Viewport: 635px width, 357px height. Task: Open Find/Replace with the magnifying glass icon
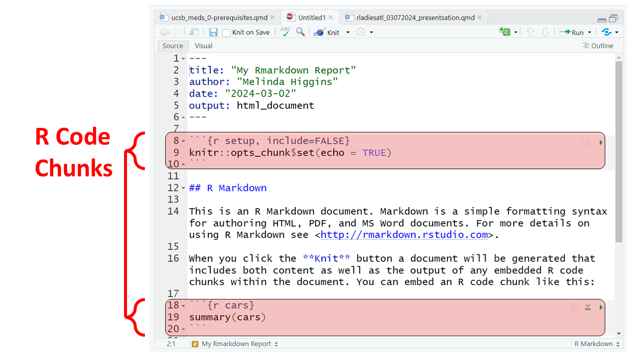[301, 32]
